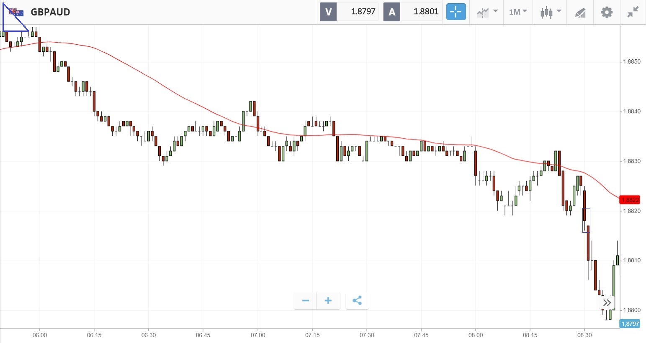Click the double-chevron scroll-to-latest button
This screenshot has width=646, height=343.
[607, 302]
